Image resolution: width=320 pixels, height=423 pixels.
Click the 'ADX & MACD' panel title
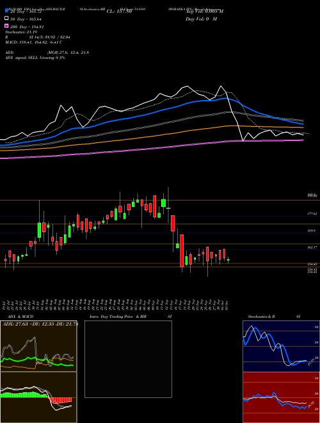click(20, 317)
